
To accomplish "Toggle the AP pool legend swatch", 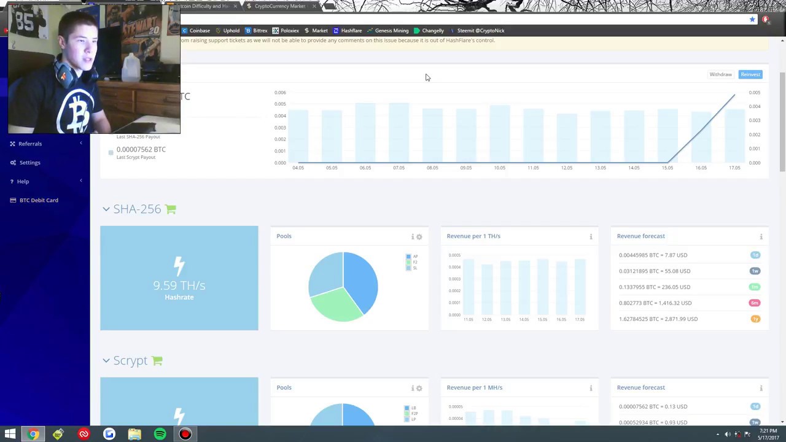I will coord(408,257).
